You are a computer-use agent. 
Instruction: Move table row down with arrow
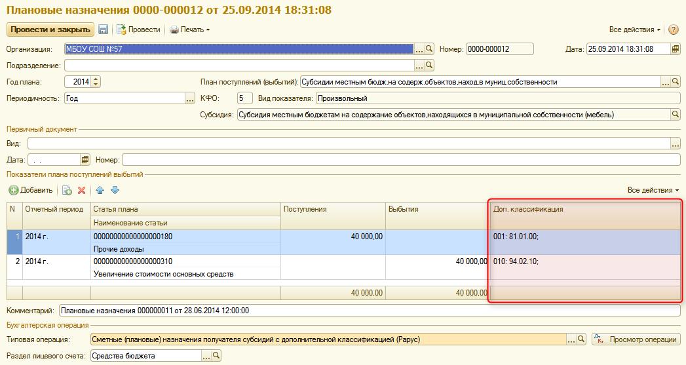click(x=115, y=190)
